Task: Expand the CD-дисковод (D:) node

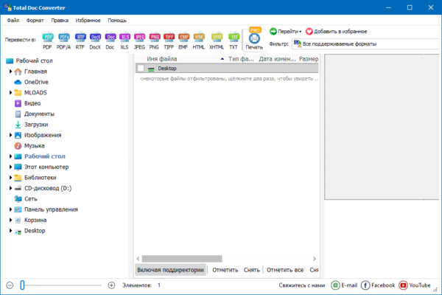Action: coord(10,188)
